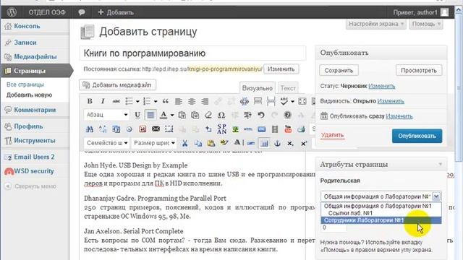Open Записи in the sidebar menu

(25, 43)
